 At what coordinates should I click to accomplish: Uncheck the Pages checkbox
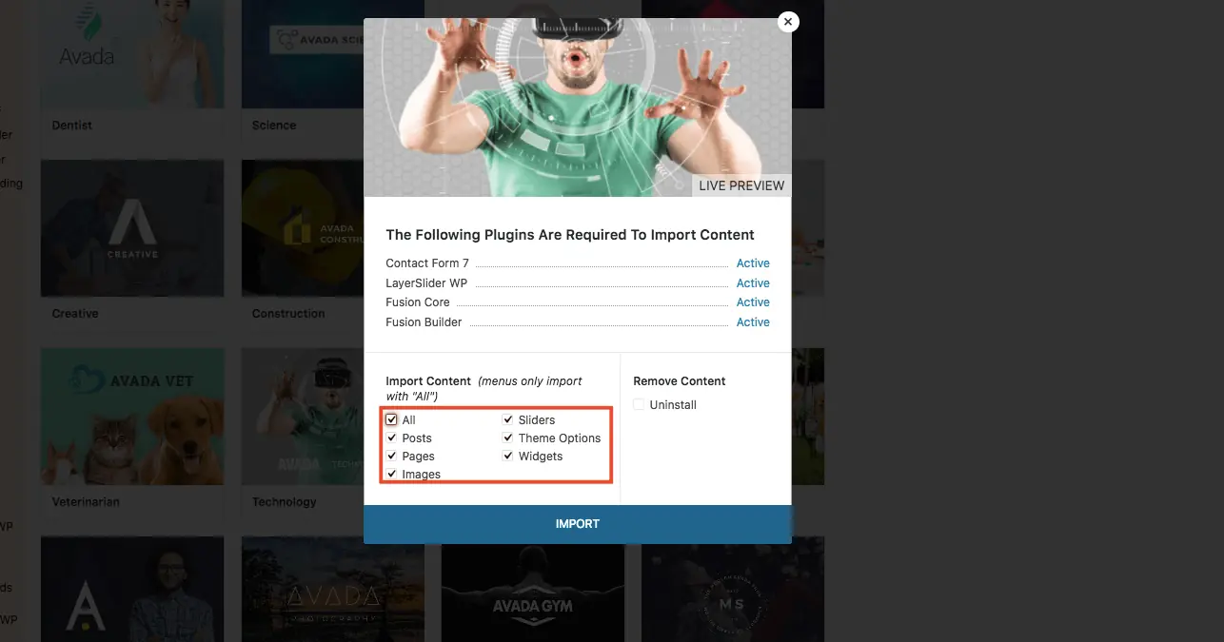pyautogui.click(x=391, y=456)
